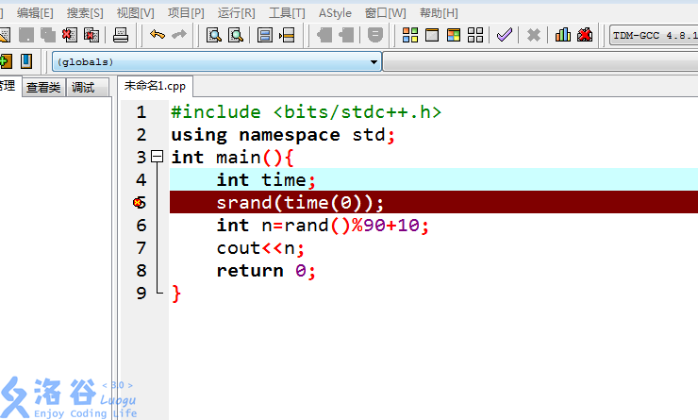Image resolution: width=698 pixels, height=420 pixels.
Task: Undo the last edit using the toolbar arrow
Action: tap(158, 36)
